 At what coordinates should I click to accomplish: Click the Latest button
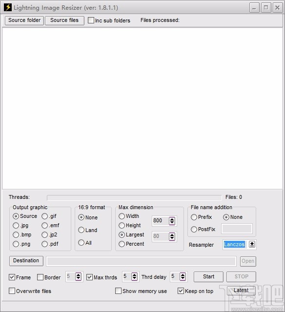pyautogui.click(x=241, y=291)
